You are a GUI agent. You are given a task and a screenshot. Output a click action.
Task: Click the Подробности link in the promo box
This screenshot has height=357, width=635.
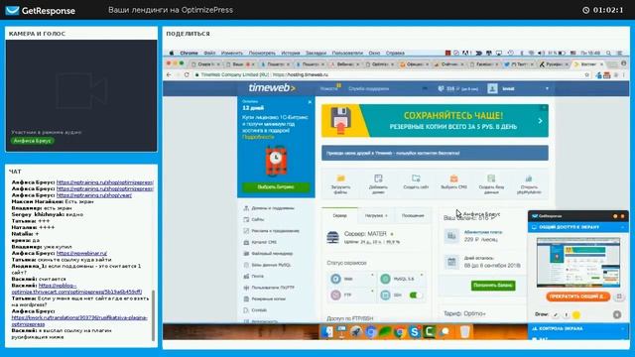click(258, 137)
